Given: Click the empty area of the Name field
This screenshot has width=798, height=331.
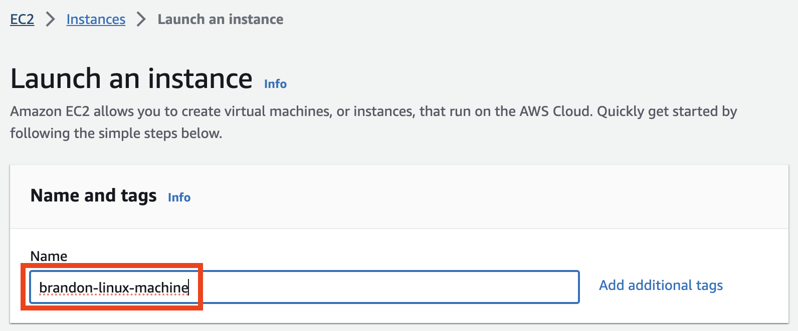Looking at the screenshot, I should 383,287.
